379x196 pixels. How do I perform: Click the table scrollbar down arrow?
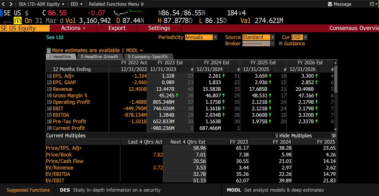coord(334,128)
